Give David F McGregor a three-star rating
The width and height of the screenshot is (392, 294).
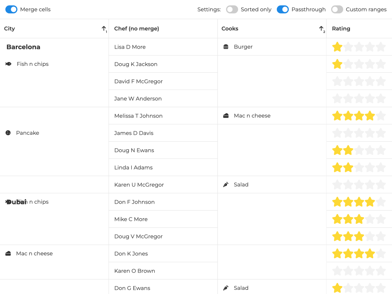click(x=359, y=81)
